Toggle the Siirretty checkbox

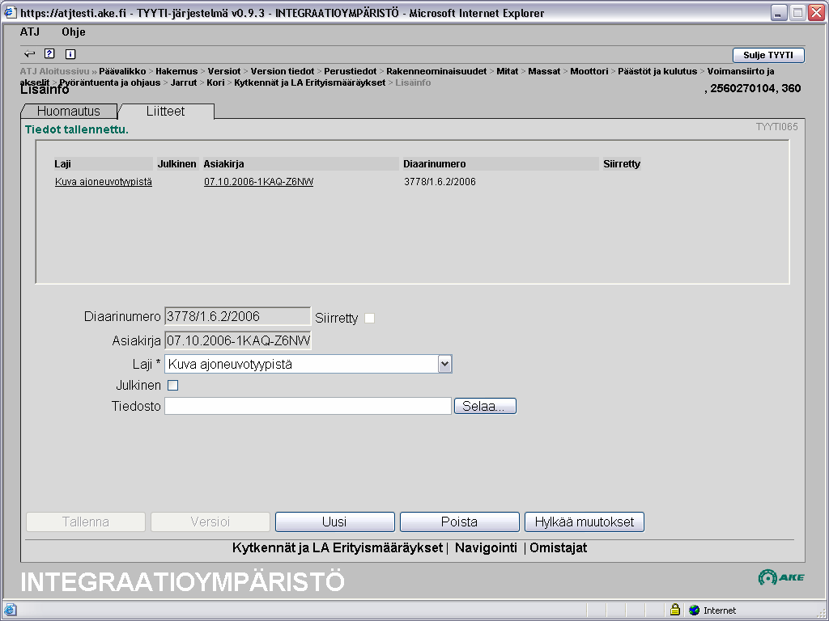click(x=369, y=318)
